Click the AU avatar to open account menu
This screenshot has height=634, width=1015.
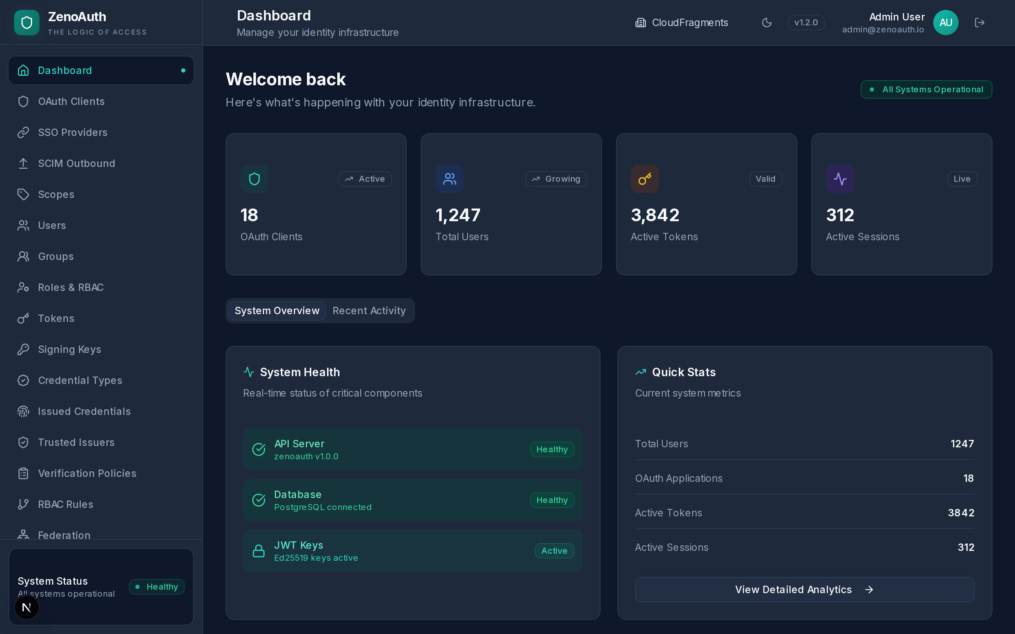(945, 22)
